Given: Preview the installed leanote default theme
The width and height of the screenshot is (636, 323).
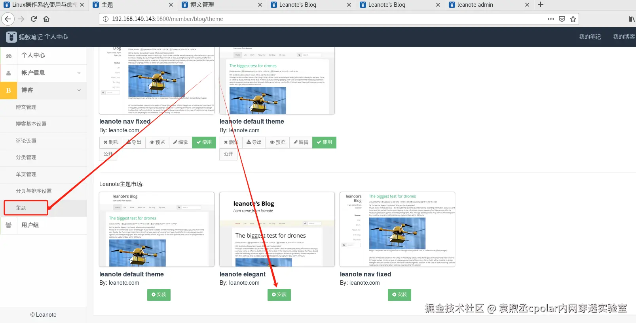Looking at the screenshot, I should pos(277,142).
